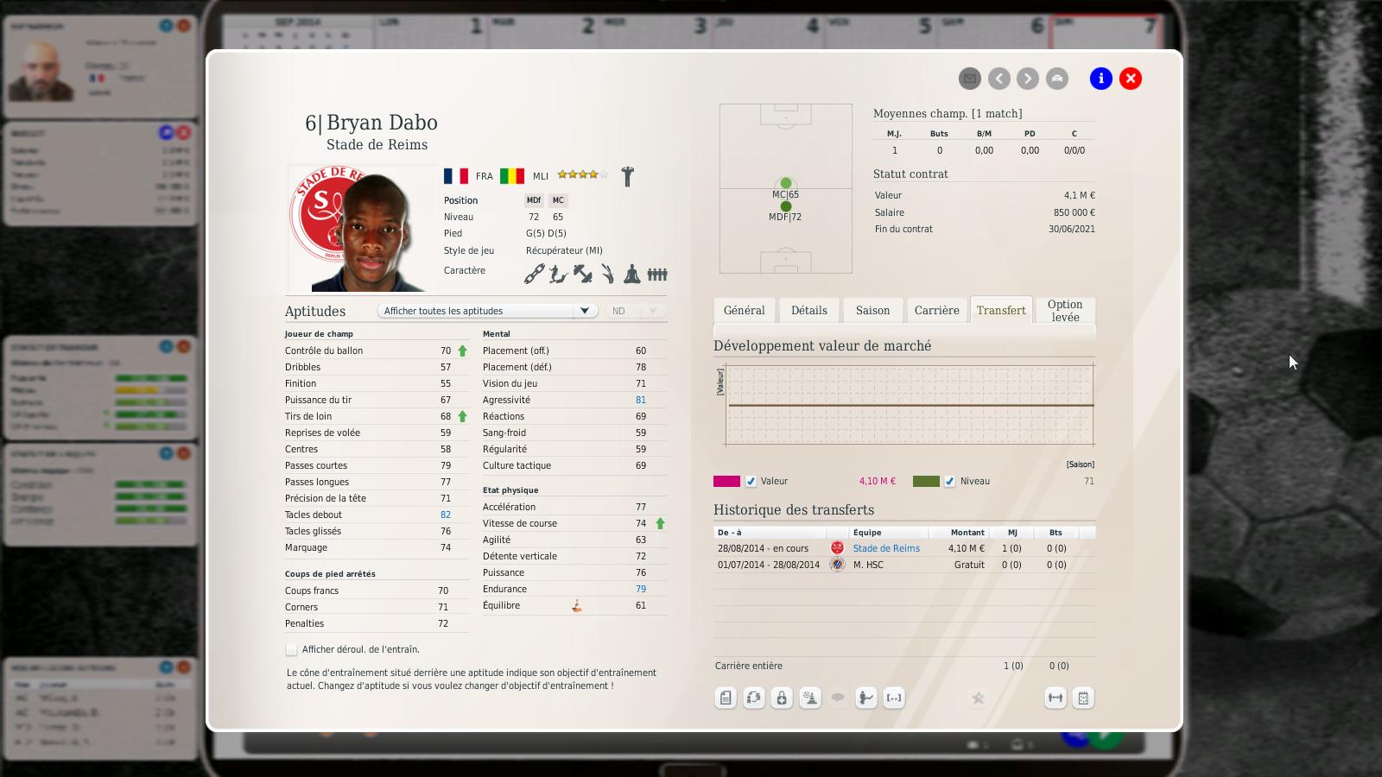Click the 'Tirs de loin' attribute row

pyautogui.click(x=377, y=416)
